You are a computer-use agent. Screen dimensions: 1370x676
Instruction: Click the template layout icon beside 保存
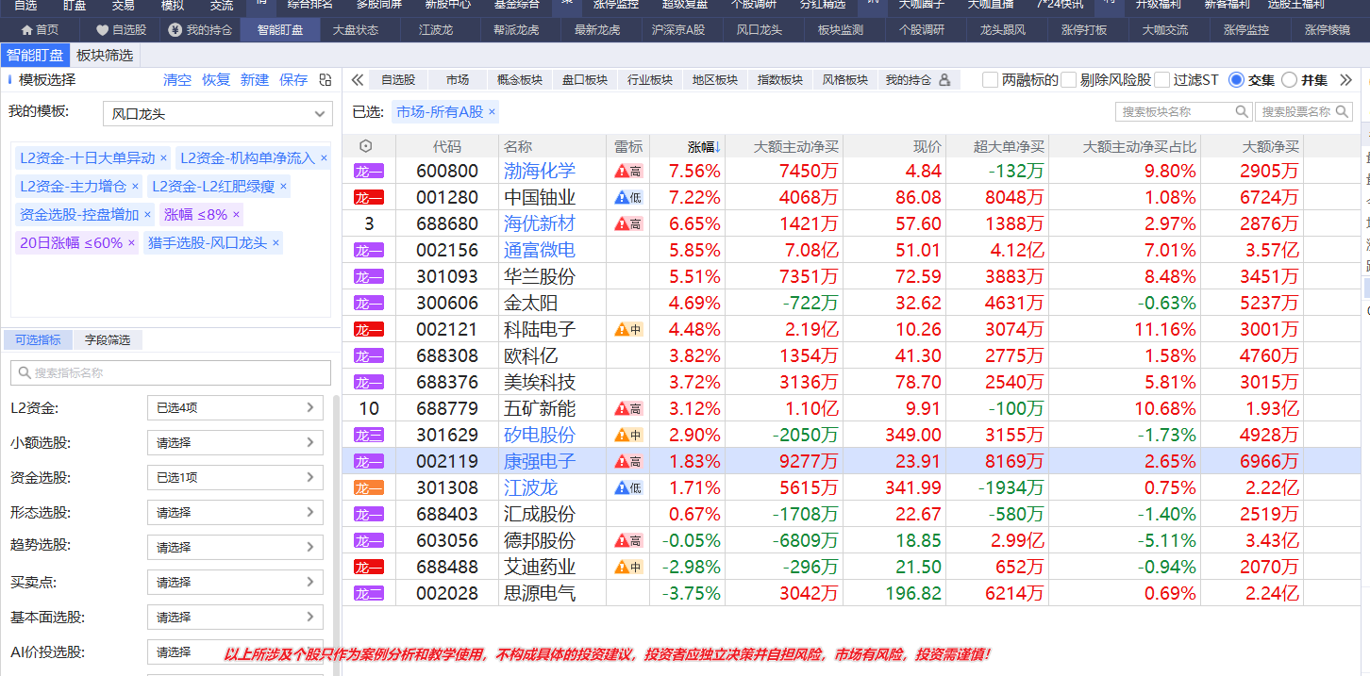click(326, 80)
